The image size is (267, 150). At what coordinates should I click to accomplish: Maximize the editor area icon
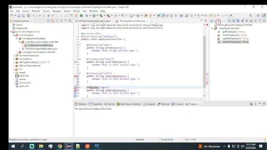pos(206,21)
